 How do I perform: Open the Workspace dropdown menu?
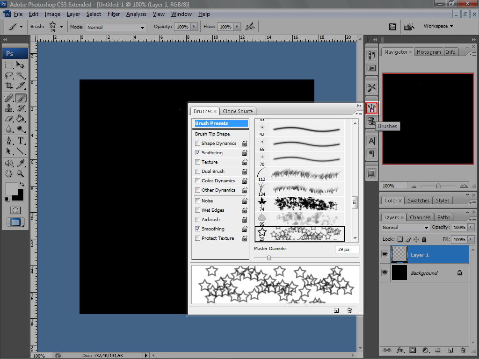click(x=438, y=26)
